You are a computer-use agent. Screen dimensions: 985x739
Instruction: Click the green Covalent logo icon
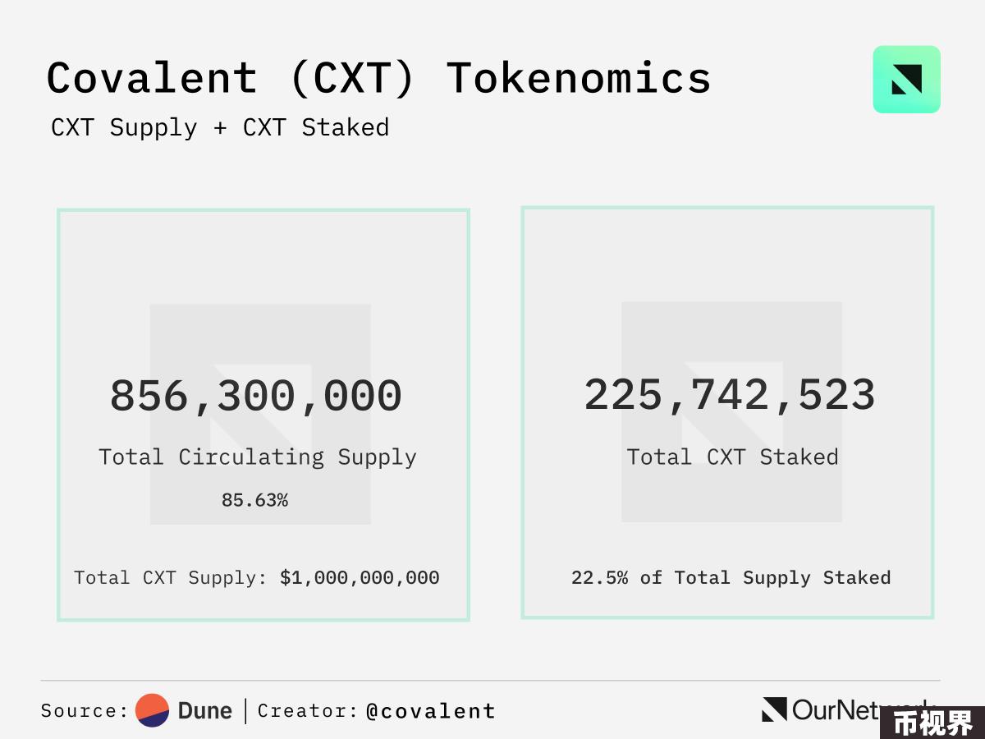tap(906, 80)
